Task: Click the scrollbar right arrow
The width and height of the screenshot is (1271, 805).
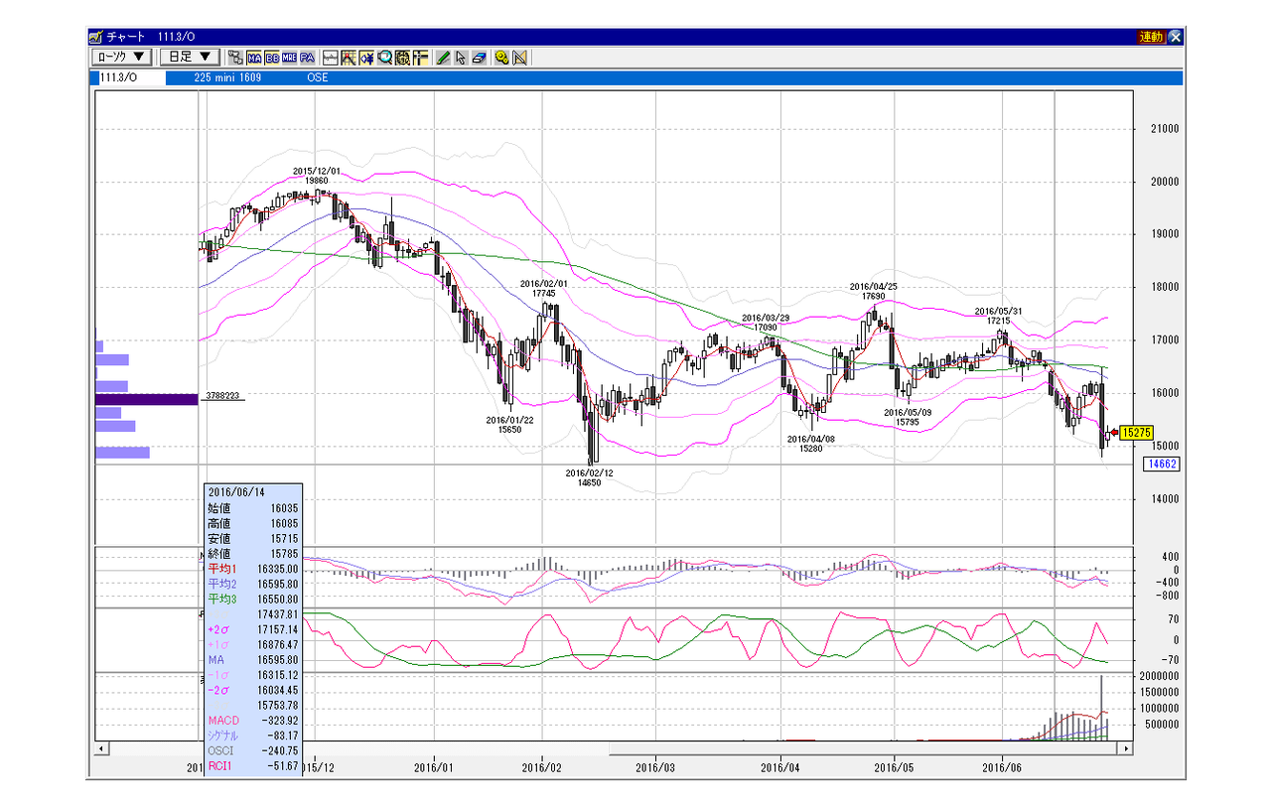Action: [x=1126, y=748]
